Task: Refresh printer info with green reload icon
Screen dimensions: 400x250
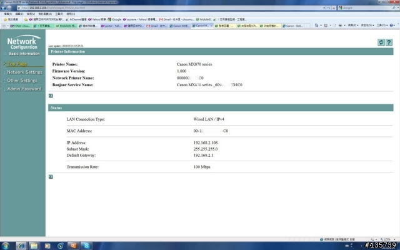Action: (x=381, y=42)
